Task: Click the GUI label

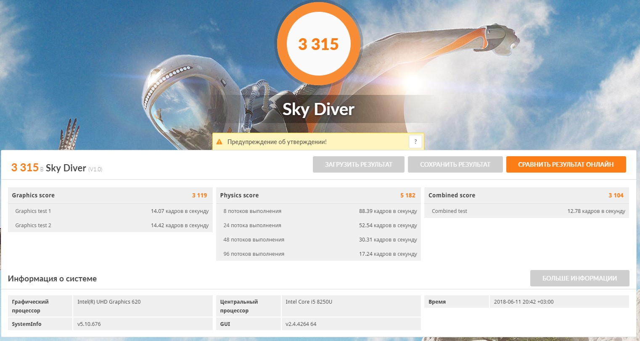Action: tap(225, 324)
